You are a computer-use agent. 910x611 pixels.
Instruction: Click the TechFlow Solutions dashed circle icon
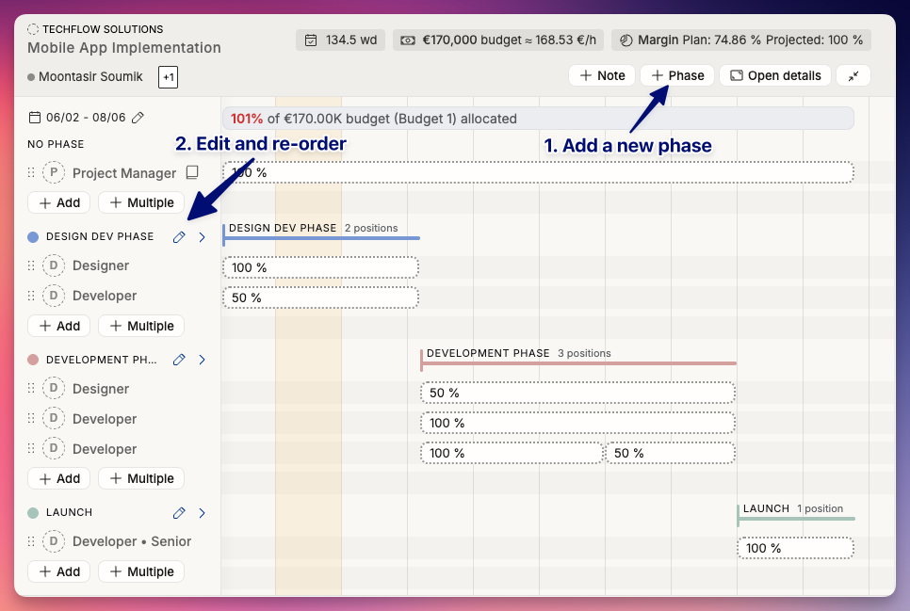[x=33, y=29]
